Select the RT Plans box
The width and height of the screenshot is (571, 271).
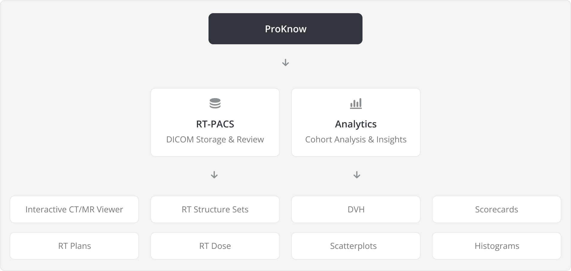tap(74, 246)
